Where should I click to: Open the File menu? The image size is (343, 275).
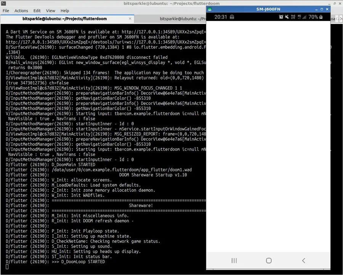pyautogui.click(x=6, y=11)
